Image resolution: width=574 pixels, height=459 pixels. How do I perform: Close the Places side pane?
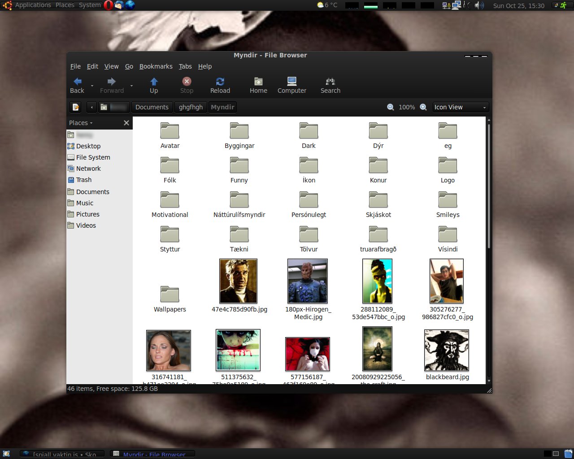[x=126, y=123]
